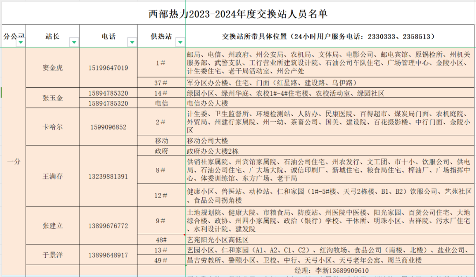The width and height of the screenshot is (476, 277).
Task: Select the title cell 西部热力2023-2024年度交换站人员名单
Action: click(238, 14)
